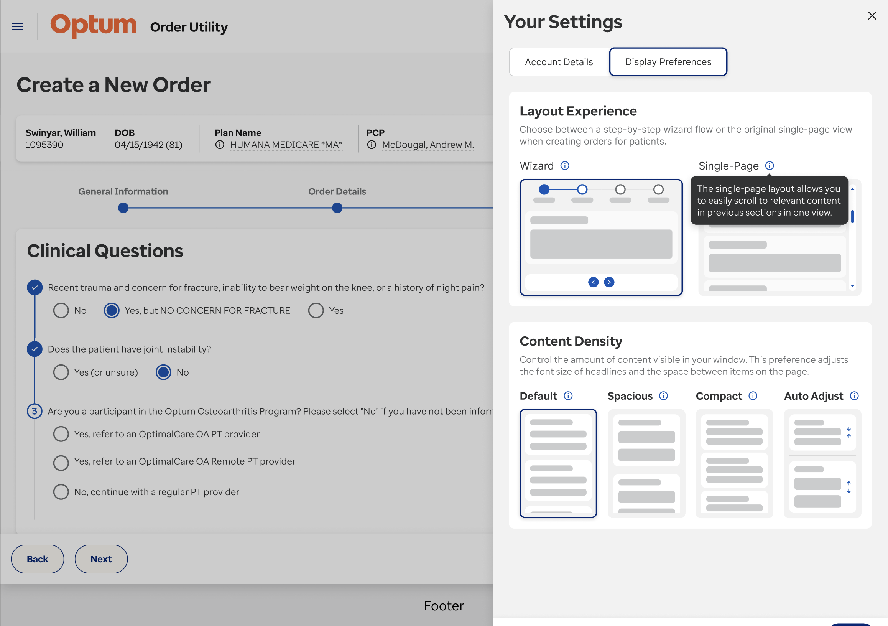Click info icon beside Single-Page label
Image resolution: width=888 pixels, height=626 pixels.
point(769,166)
